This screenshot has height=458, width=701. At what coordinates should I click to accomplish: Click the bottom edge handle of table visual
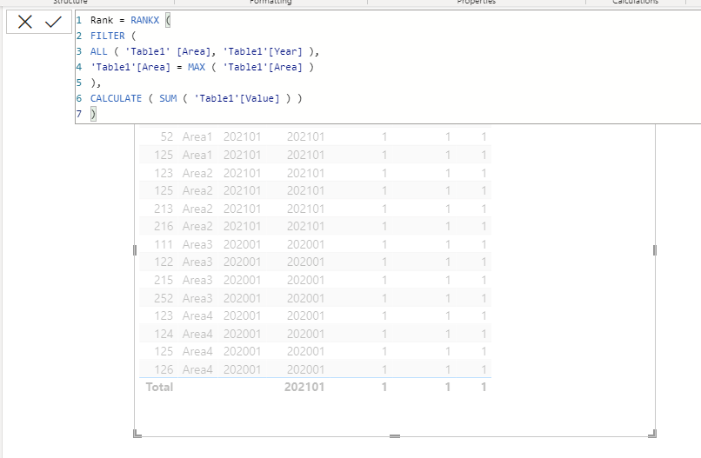(x=395, y=436)
